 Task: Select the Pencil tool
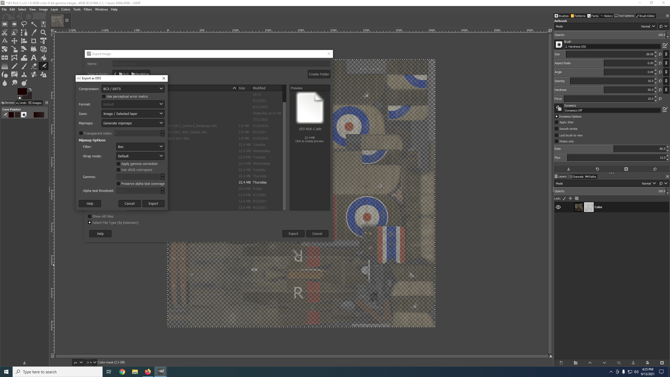pos(14,66)
